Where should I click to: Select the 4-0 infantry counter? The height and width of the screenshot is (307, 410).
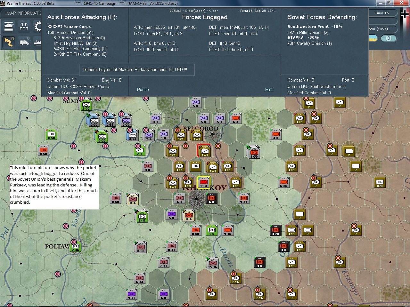click(x=148, y=166)
